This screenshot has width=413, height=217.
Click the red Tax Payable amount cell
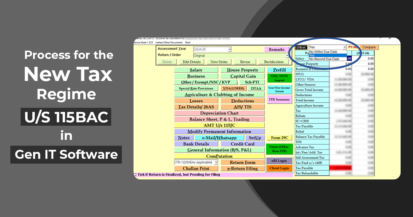(x=341, y=168)
